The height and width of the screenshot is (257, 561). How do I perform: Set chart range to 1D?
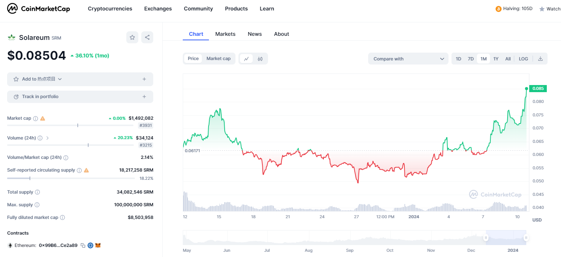tap(459, 59)
